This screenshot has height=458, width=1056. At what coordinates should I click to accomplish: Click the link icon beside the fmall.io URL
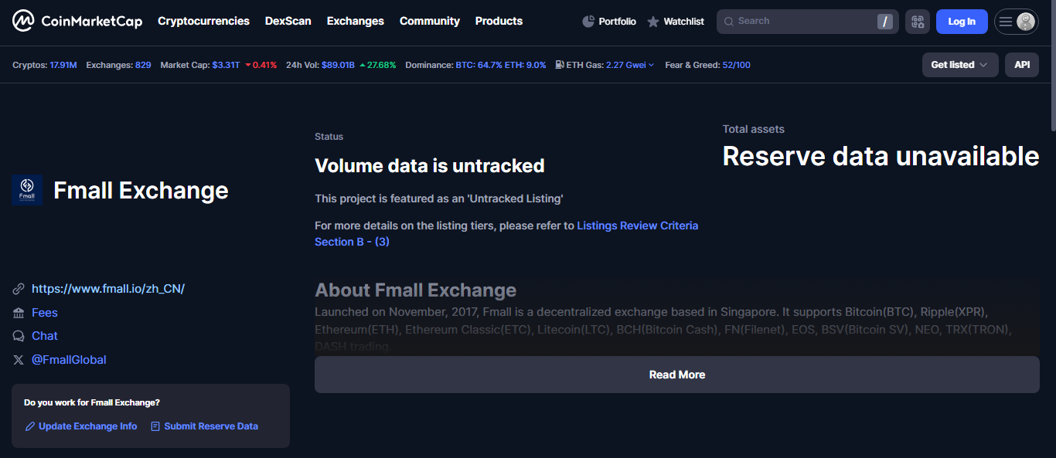coord(19,288)
